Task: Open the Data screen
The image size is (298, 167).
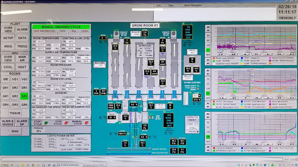Action: 22,38
